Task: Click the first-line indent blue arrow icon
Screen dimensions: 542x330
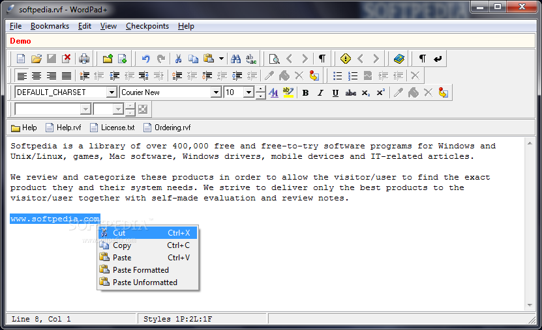Action: coord(114,76)
